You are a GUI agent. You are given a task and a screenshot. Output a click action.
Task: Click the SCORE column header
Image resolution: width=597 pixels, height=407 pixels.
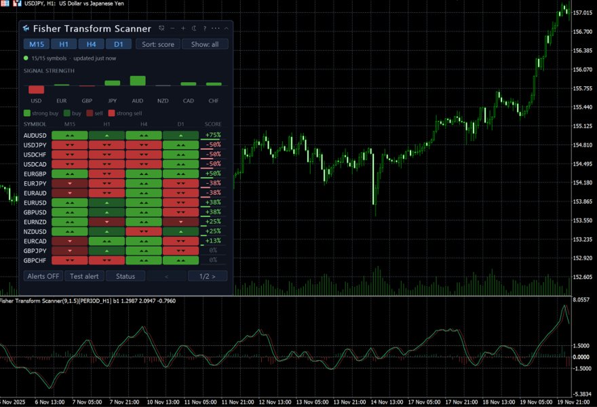tap(213, 124)
